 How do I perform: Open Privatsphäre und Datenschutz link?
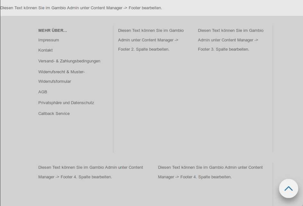click(x=66, y=103)
